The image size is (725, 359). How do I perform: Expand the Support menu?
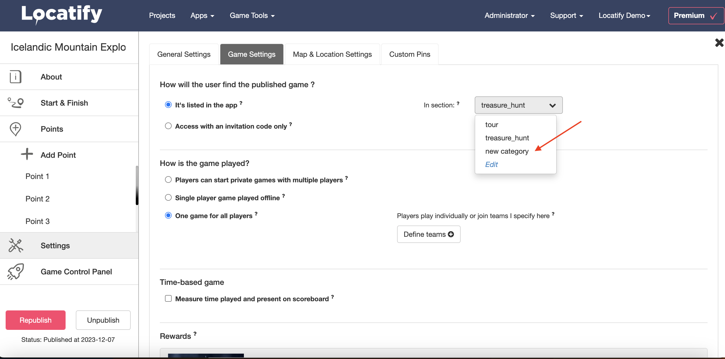pos(566,15)
